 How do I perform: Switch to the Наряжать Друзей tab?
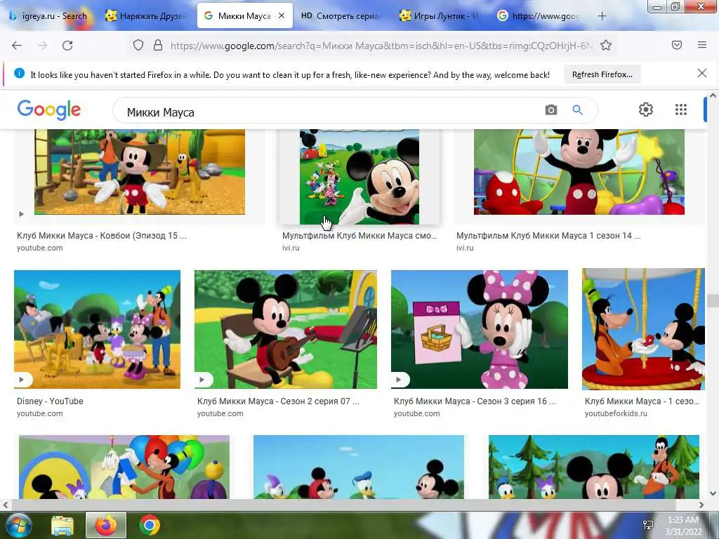[x=145, y=16]
